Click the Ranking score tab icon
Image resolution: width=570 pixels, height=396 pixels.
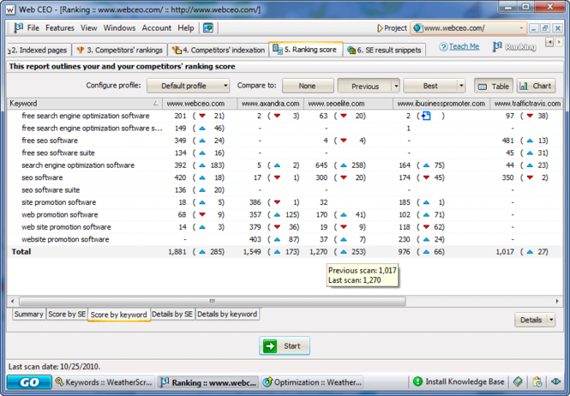tap(278, 50)
